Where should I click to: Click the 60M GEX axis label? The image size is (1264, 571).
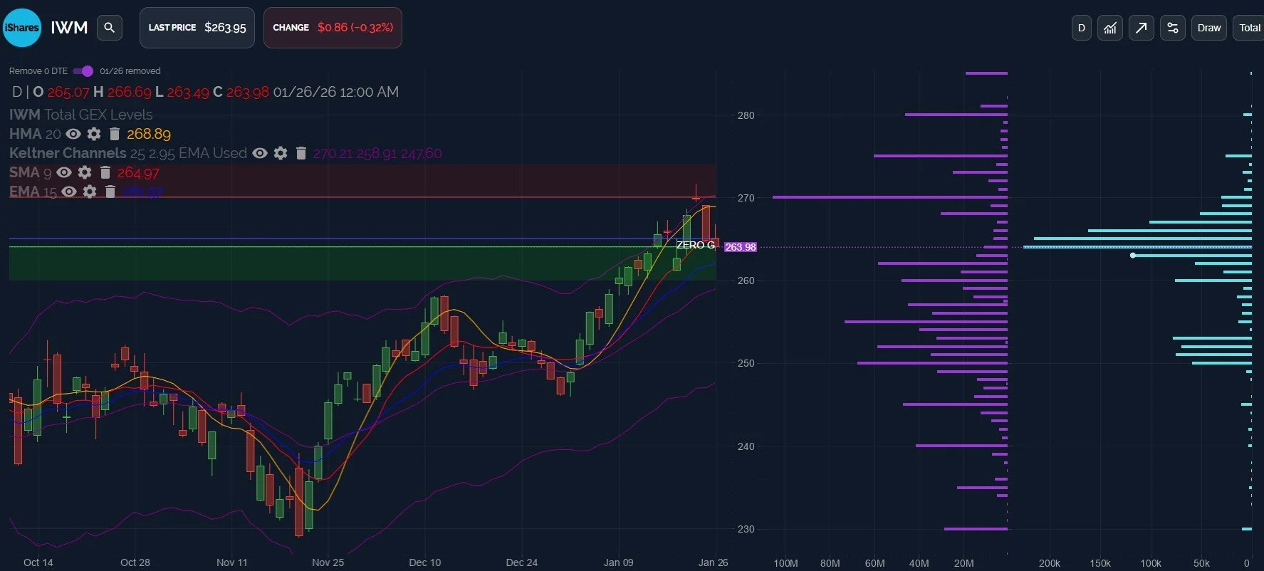(874, 563)
